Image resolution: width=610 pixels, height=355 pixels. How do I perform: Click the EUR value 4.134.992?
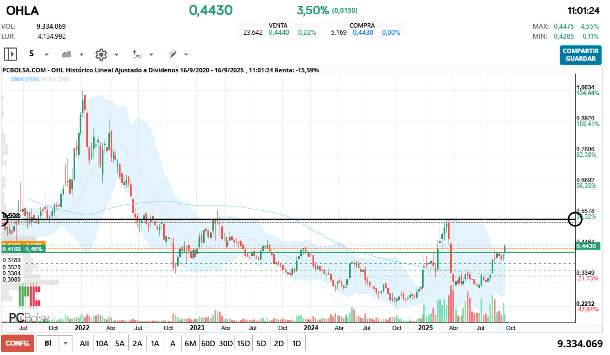[x=52, y=36]
